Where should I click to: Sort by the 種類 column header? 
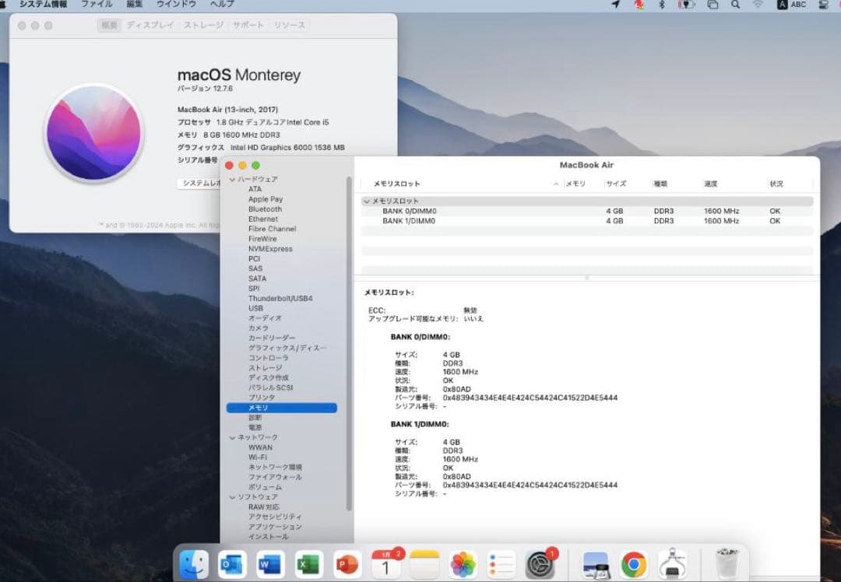point(660,184)
